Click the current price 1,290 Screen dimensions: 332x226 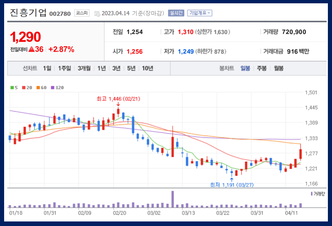[x=26, y=37]
